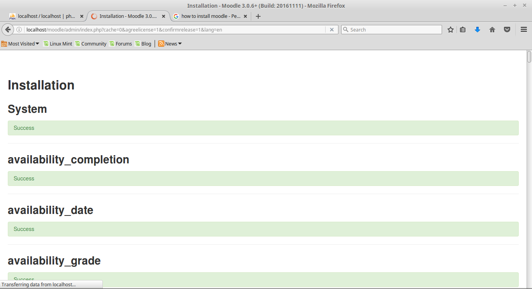The width and height of the screenshot is (532, 289).
Task: Click the vertical scrollbar thumb
Action: pyautogui.click(x=529, y=57)
